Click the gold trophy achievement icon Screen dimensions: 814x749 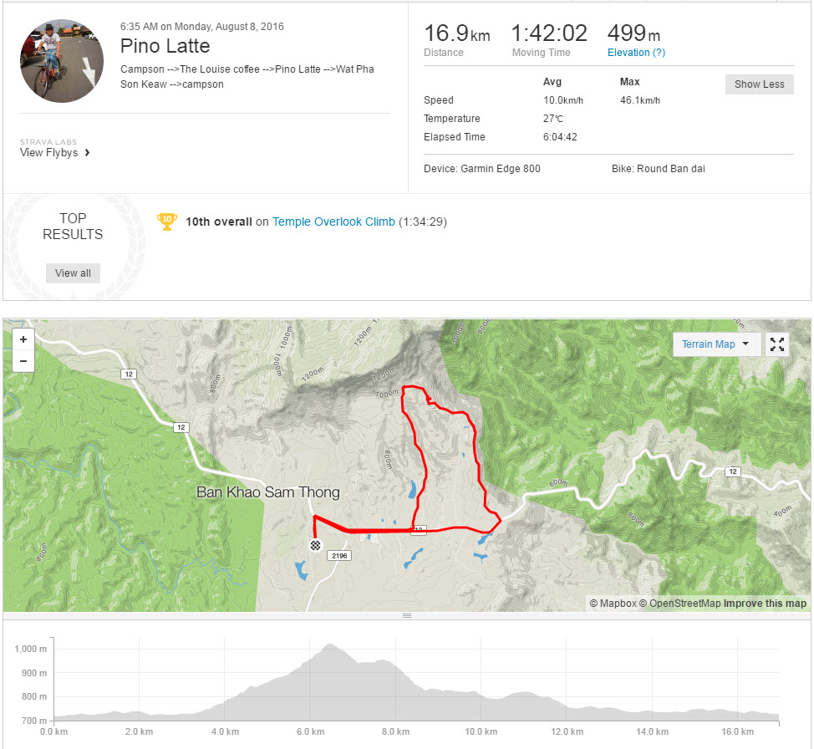coord(166,222)
